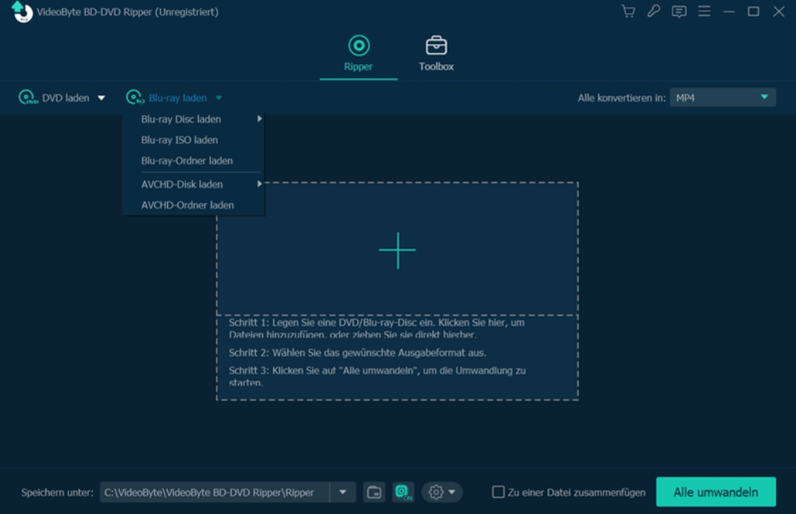The width and height of the screenshot is (796, 514).
Task: Expand the save path dropdown arrow
Action: 343,492
